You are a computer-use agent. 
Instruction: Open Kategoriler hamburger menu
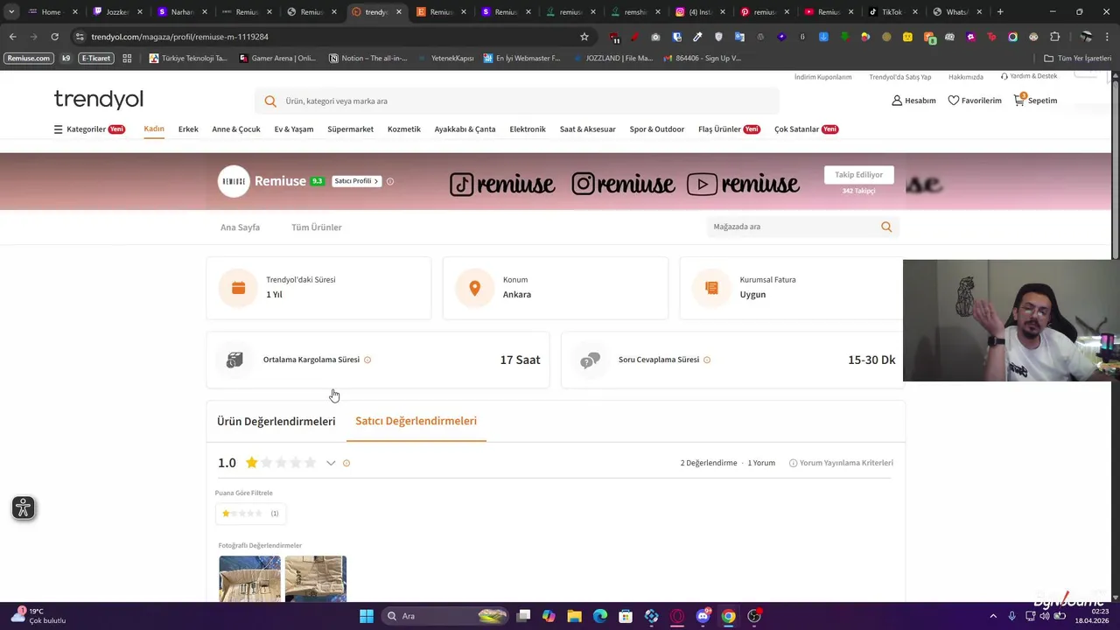(58, 129)
